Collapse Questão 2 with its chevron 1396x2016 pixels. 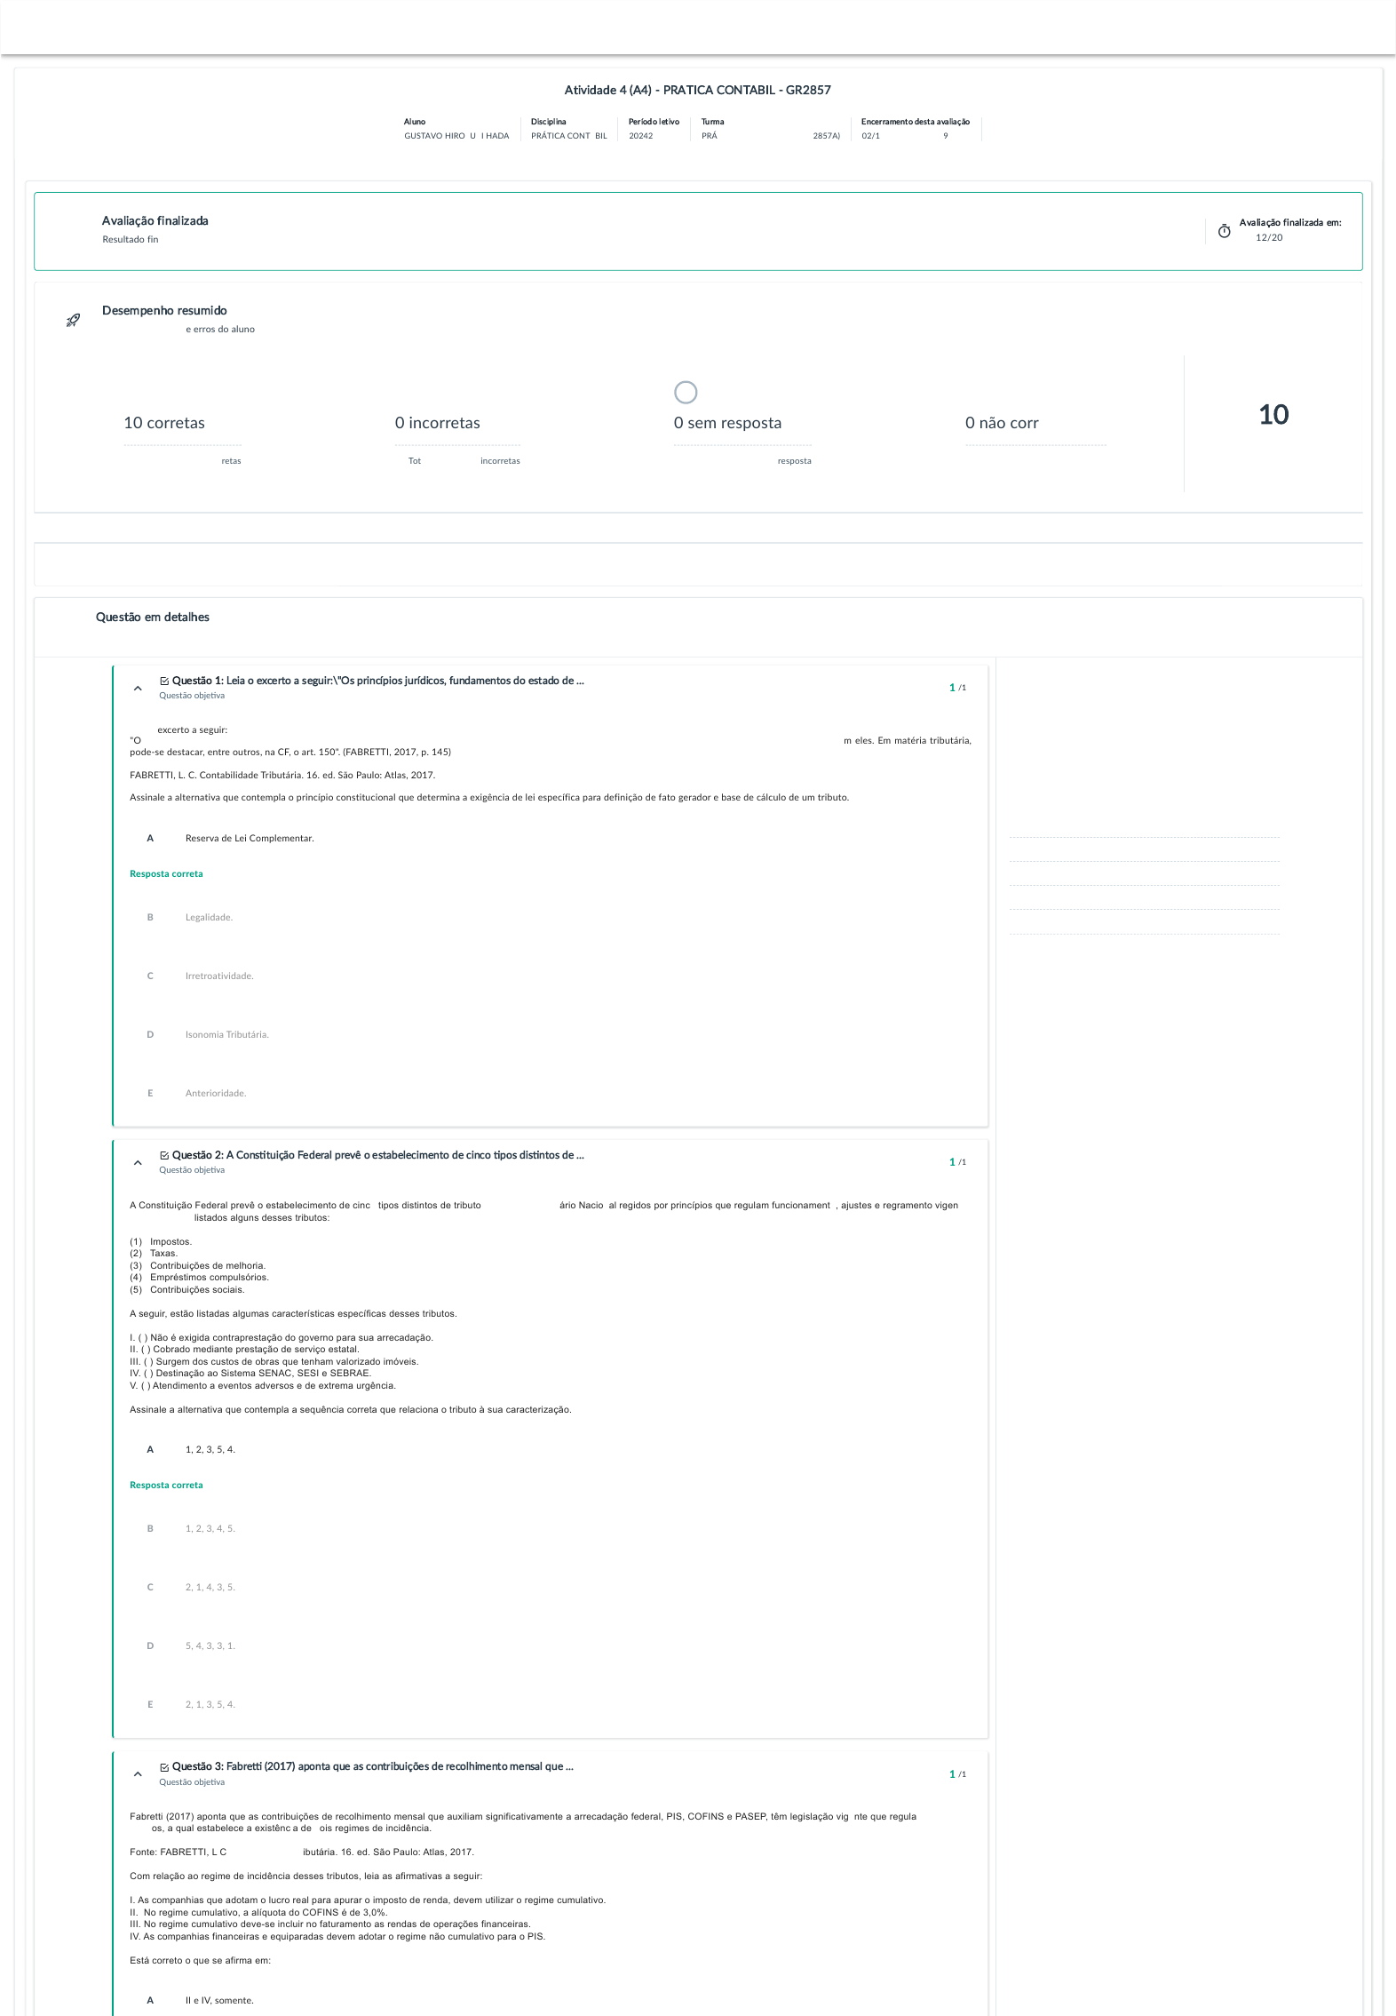click(138, 1162)
